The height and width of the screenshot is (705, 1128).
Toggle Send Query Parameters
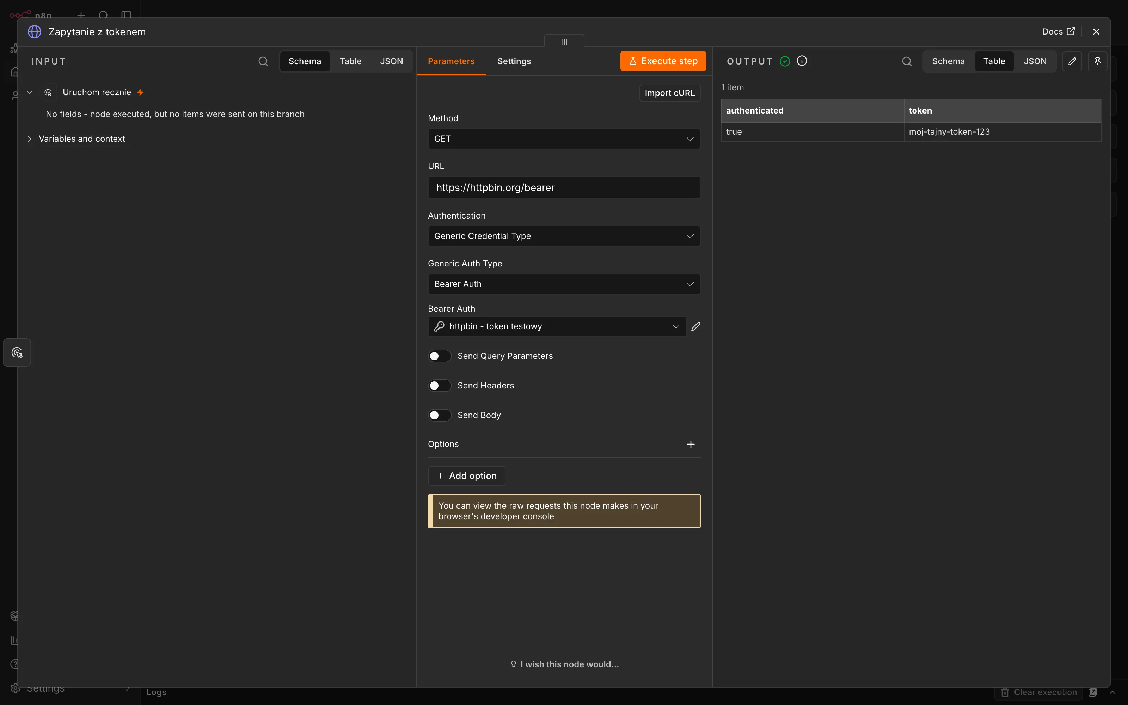coord(440,356)
